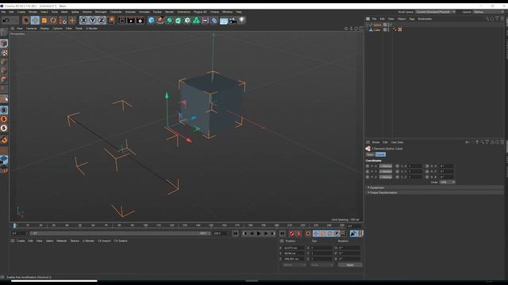Activate the Move tool
This screenshot has height=285, width=508.
coord(35,21)
